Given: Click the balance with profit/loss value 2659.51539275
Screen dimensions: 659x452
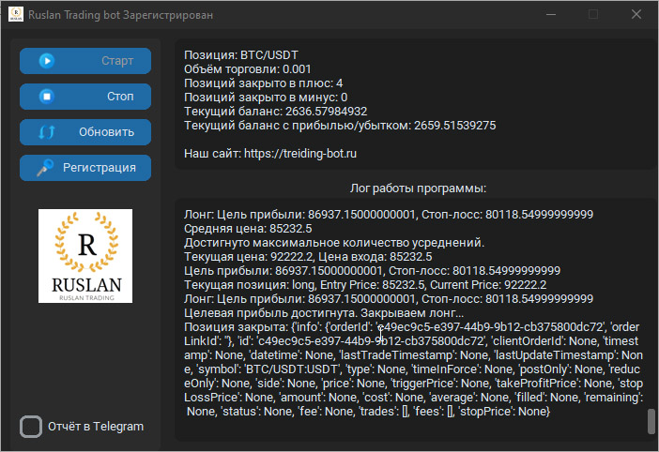Looking at the screenshot, I should coord(455,126).
